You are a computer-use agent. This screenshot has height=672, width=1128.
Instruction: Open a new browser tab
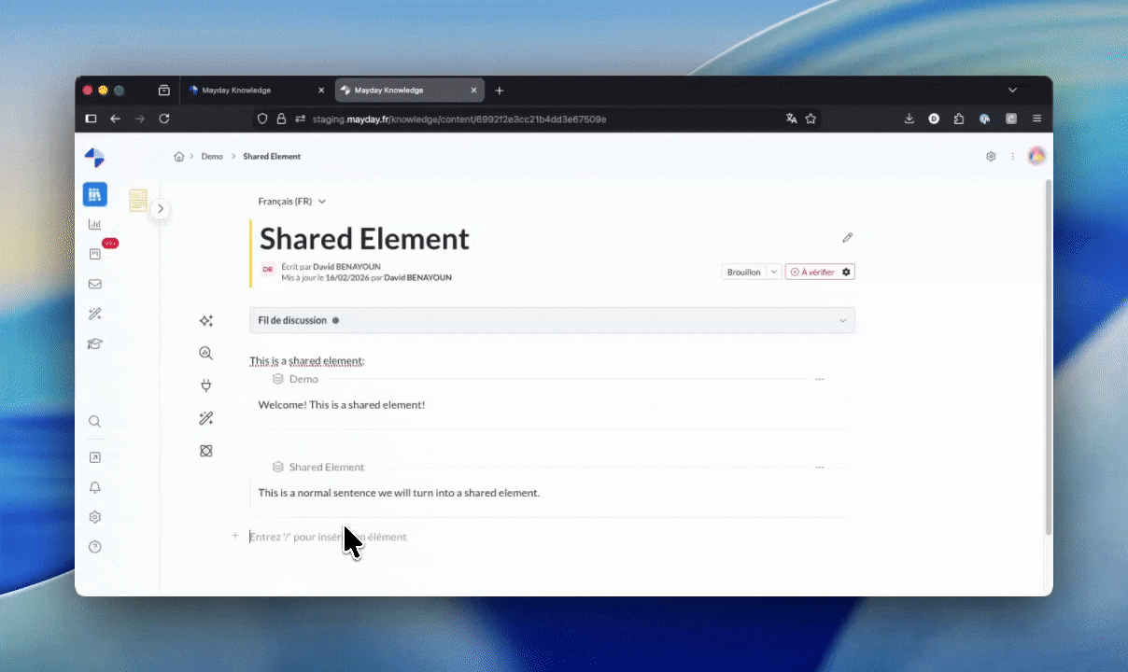point(500,91)
